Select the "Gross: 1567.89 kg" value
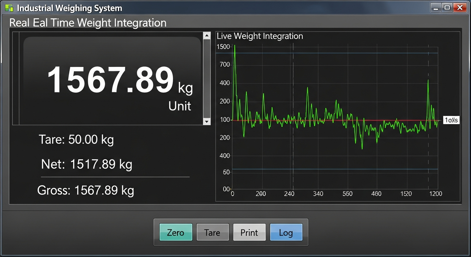This screenshot has height=257, width=471. (x=86, y=190)
